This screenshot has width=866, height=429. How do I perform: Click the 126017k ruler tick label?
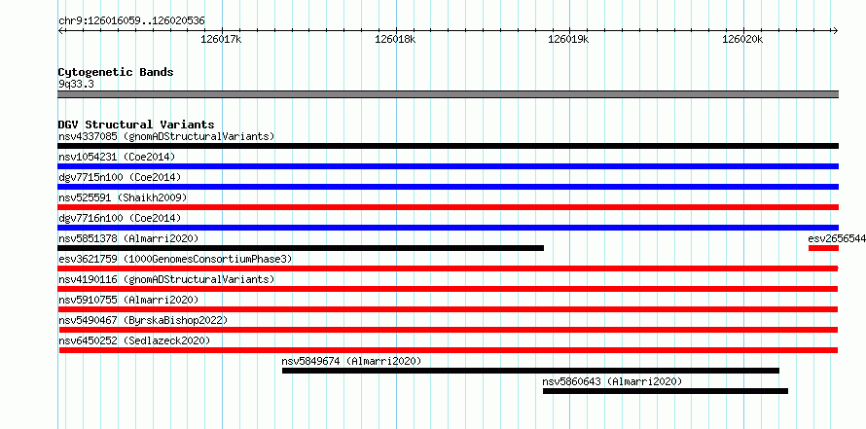click(221, 39)
